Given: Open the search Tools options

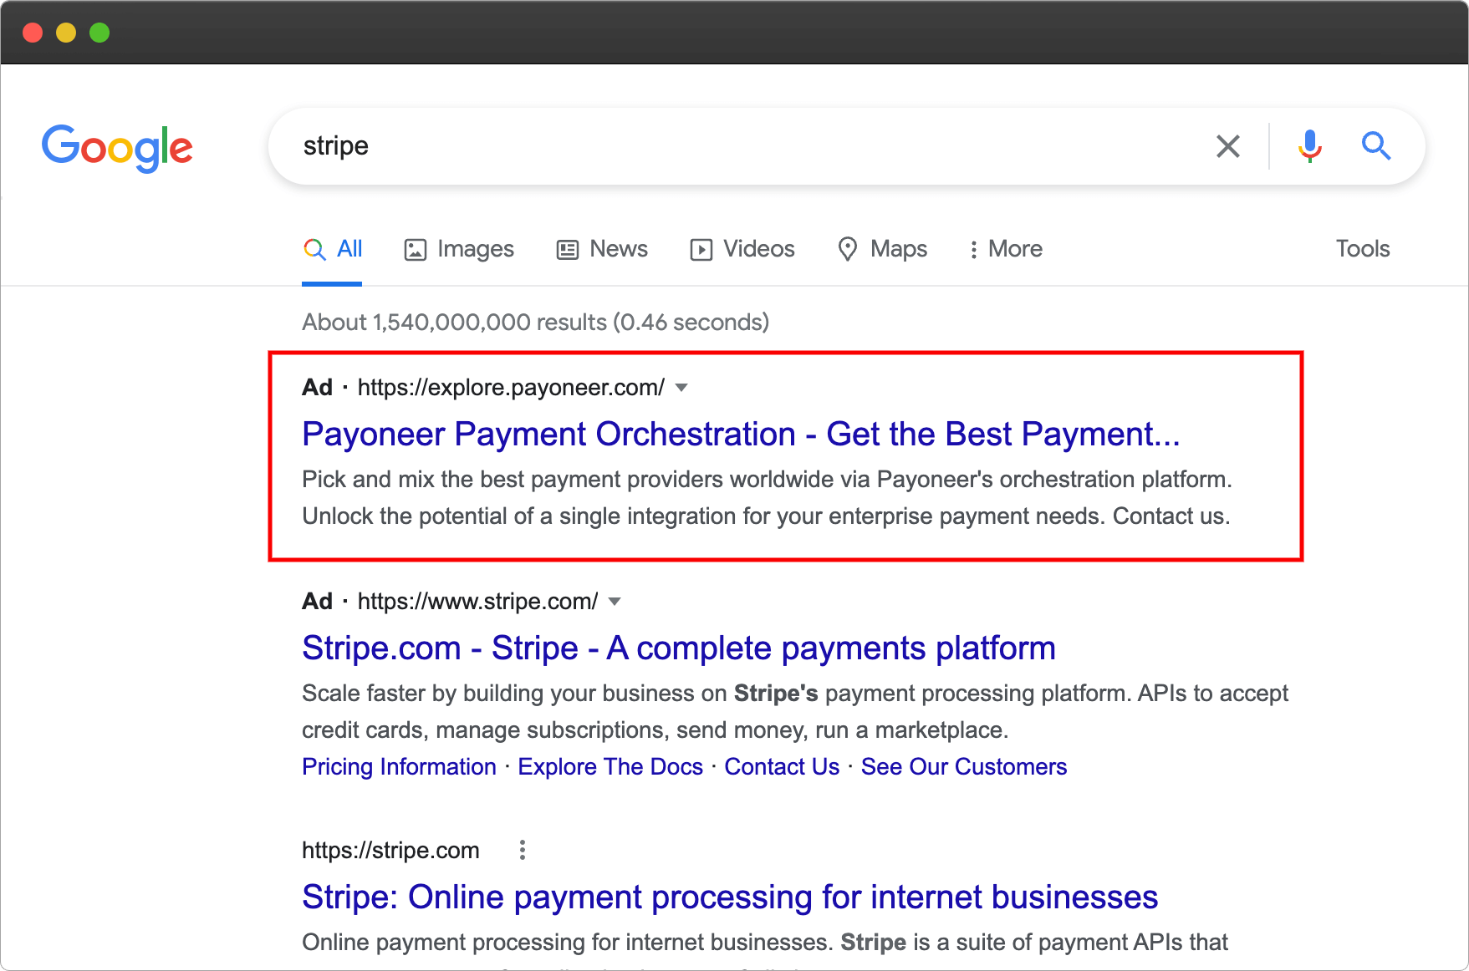Looking at the screenshot, I should coord(1363,249).
